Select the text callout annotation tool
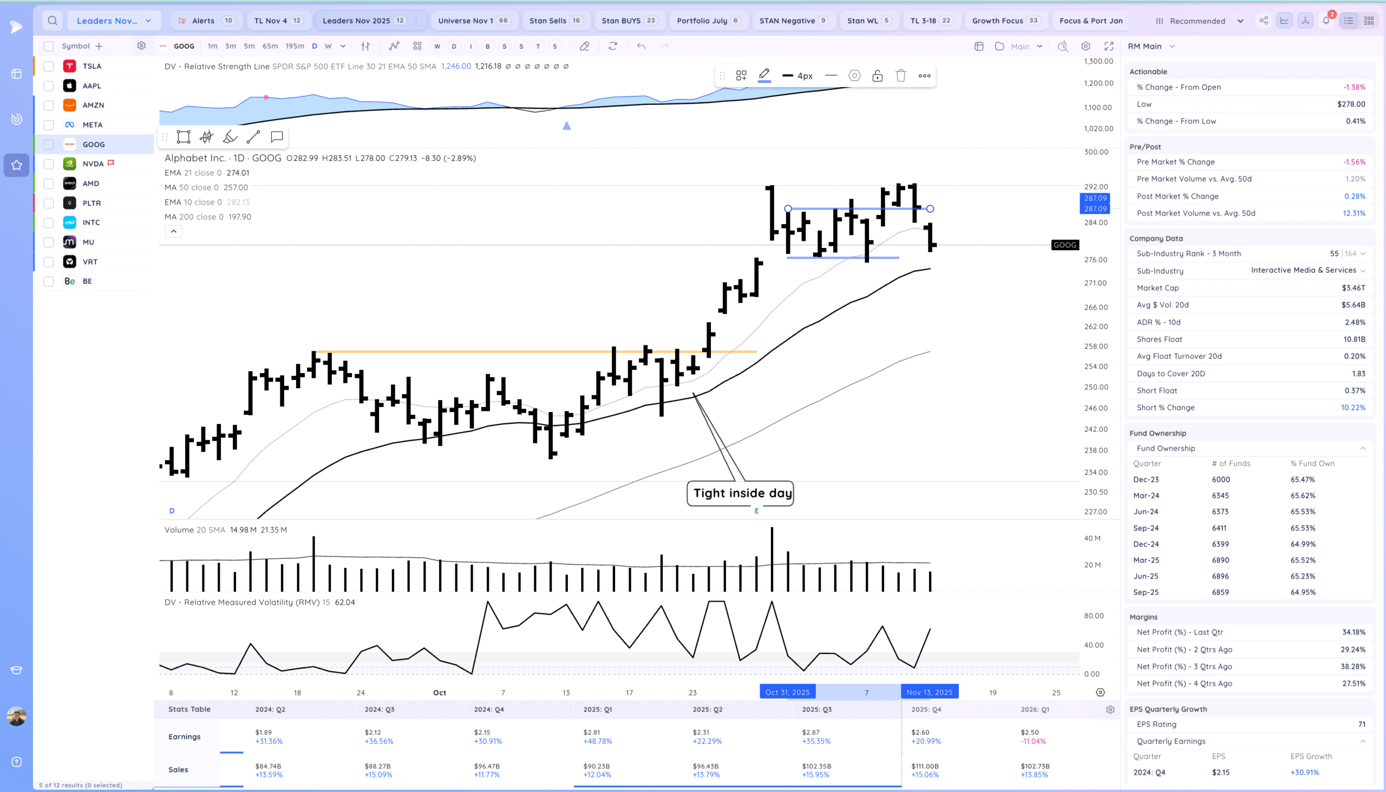 tap(276, 136)
